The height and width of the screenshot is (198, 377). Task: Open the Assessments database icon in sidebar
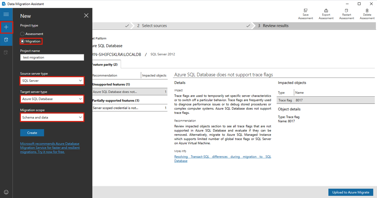point(6,40)
